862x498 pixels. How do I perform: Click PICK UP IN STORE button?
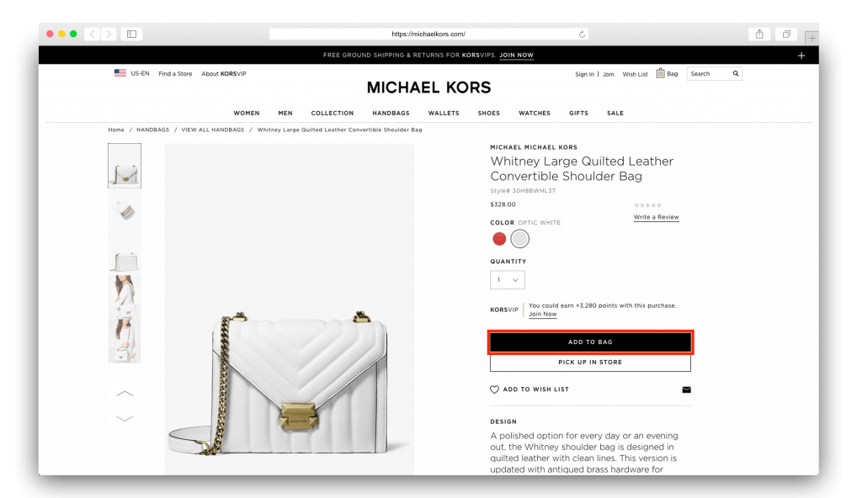[590, 363]
